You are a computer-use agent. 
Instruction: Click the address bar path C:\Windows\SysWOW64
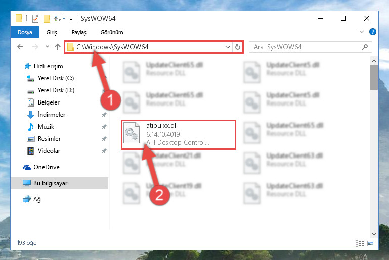click(x=112, y=47)
